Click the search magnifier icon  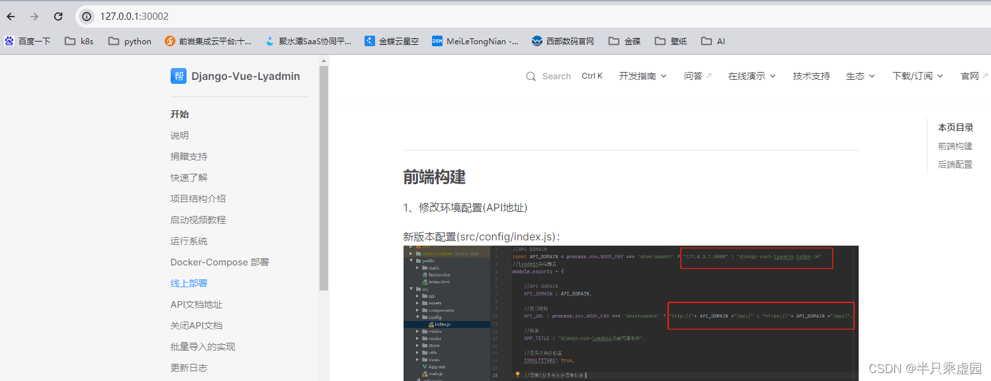pos(531,76)
